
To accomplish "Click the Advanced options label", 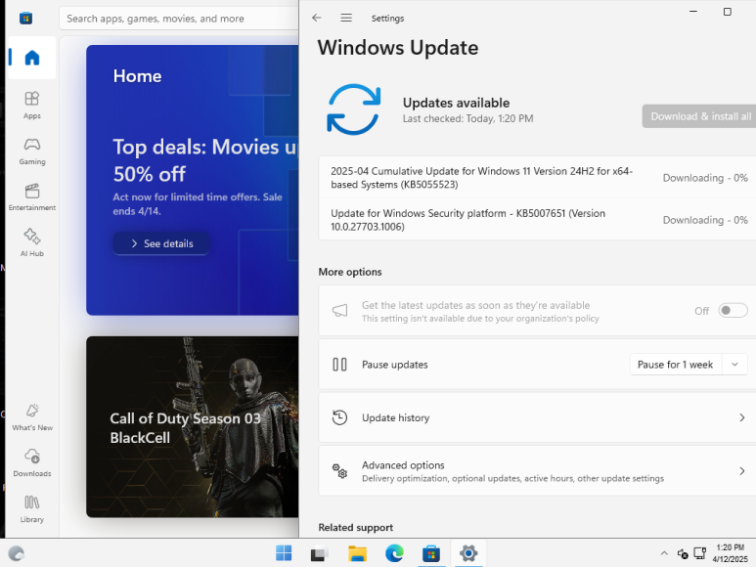I will 403,465.
